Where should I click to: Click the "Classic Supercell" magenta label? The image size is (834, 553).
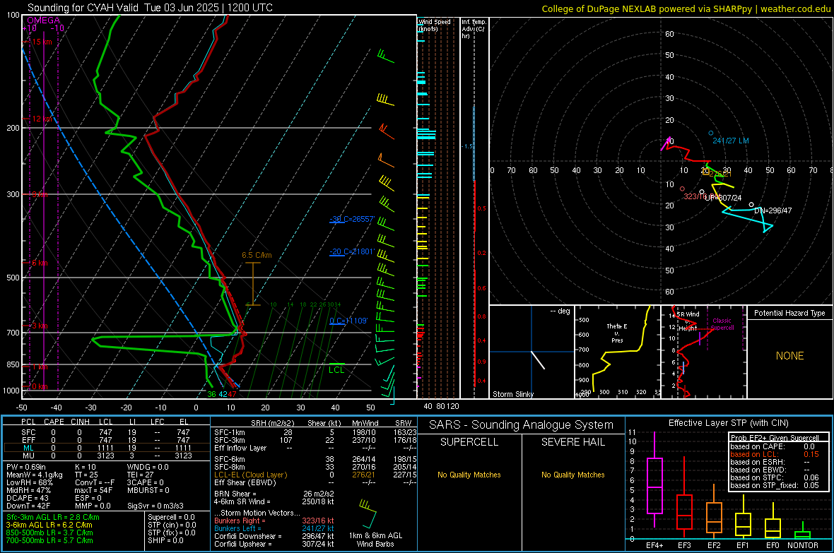[722, 324]
